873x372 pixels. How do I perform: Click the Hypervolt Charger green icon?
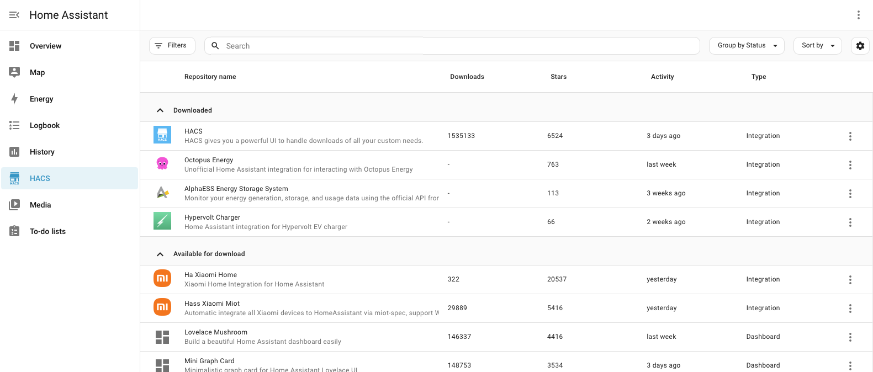(x=162, y=221)
